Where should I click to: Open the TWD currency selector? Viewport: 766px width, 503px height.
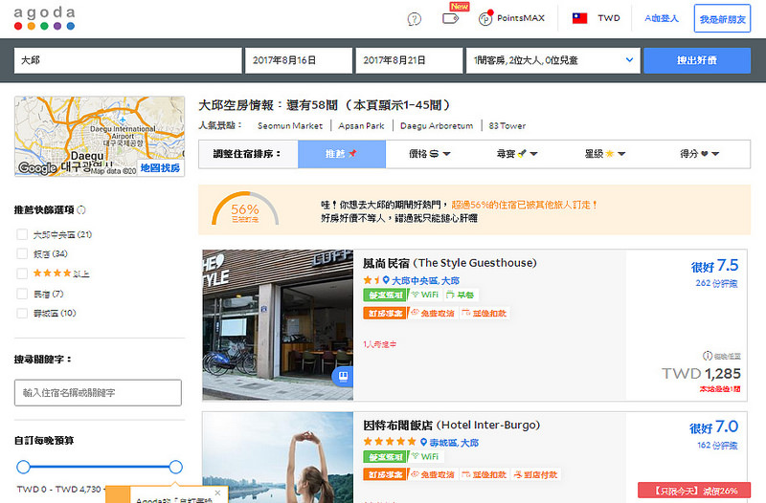point(609,18)
